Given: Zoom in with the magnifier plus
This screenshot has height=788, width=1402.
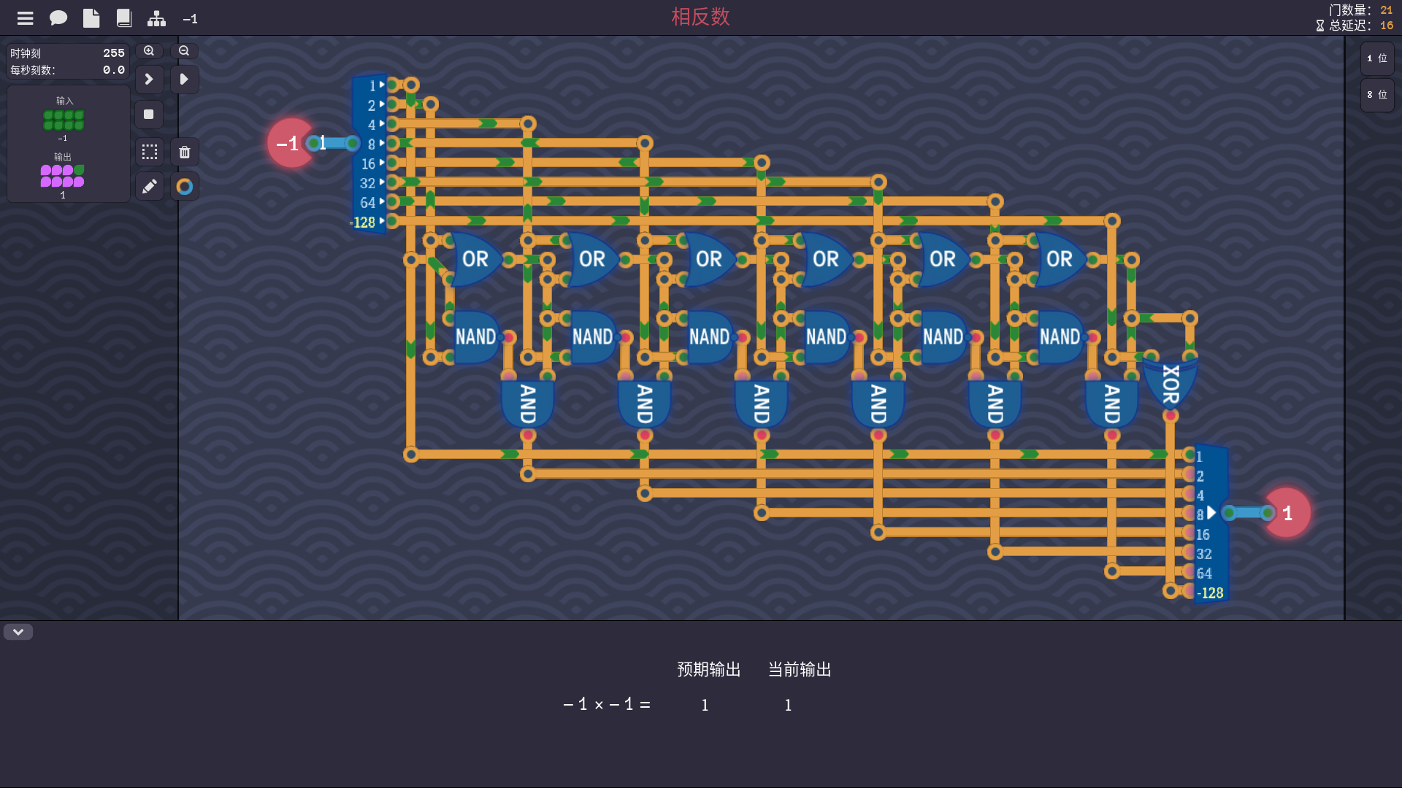Looking at the screenshot, I should click(149, 51).
